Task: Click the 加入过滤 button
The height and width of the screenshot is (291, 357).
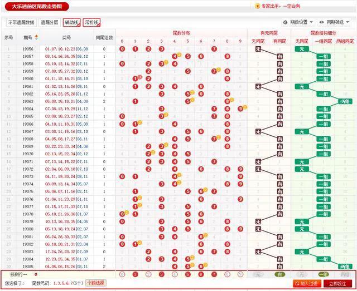Action: (307, 284)
